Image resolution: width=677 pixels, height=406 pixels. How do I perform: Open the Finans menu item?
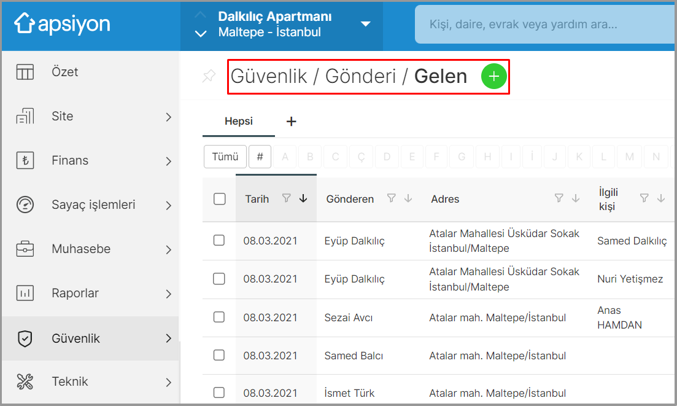(90, 160)
